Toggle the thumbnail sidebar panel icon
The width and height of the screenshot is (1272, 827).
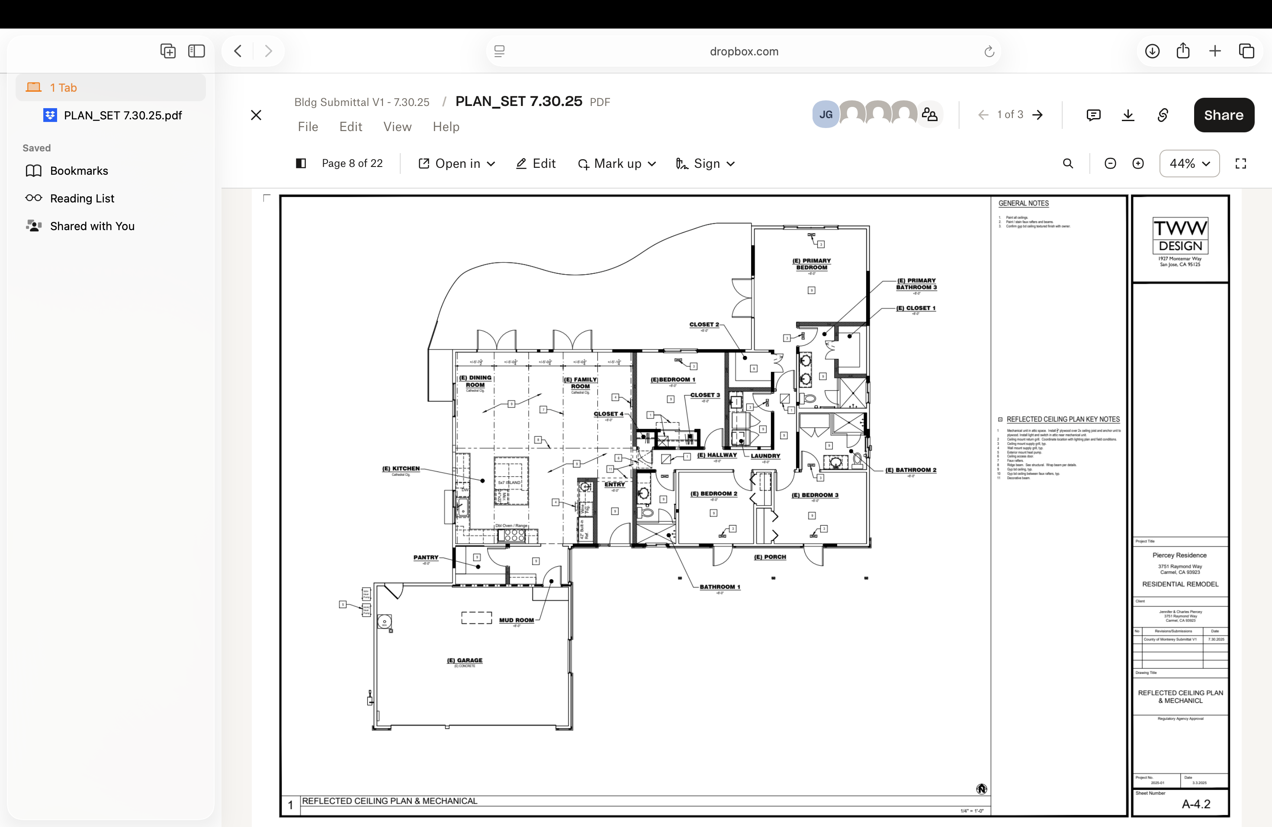pyautogui.click(x=301, y=163)
